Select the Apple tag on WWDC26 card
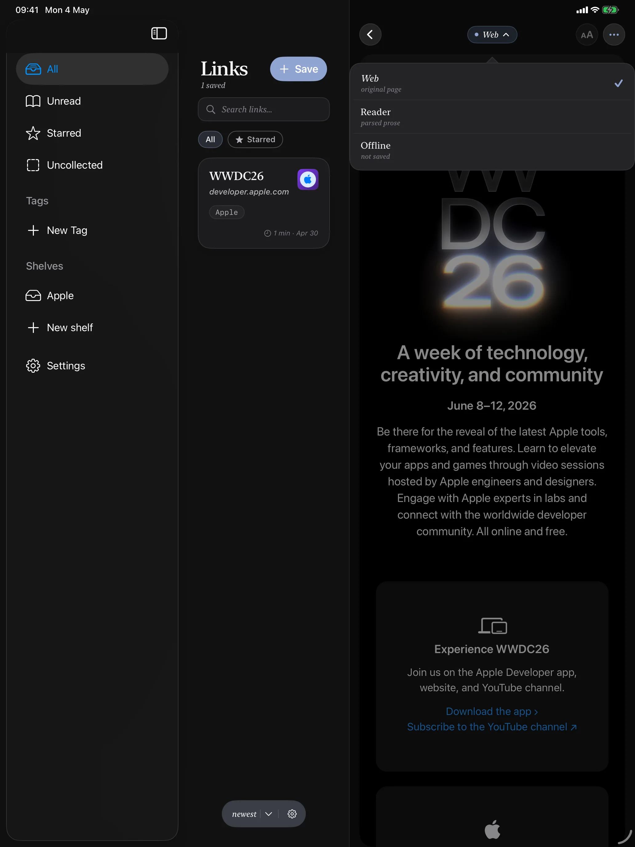 [227, 212]
